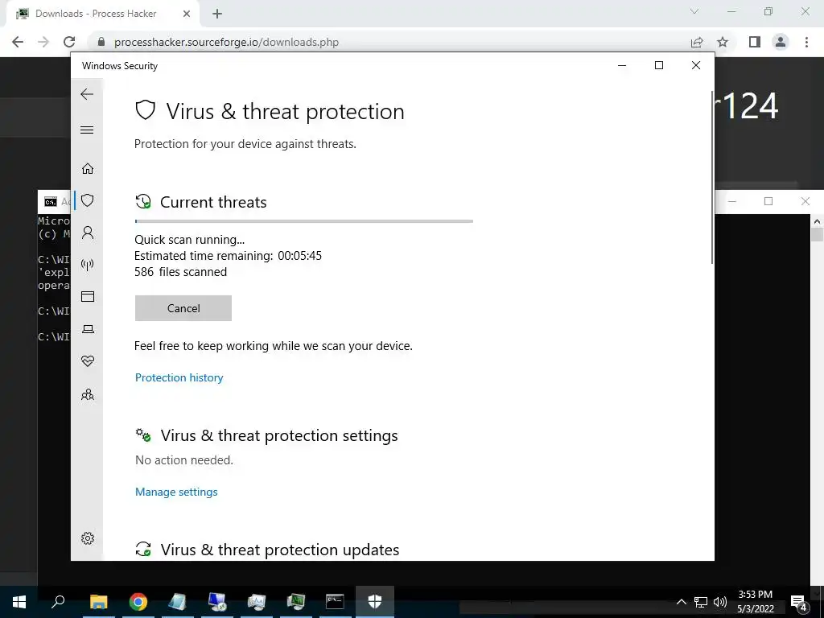Click the Virus & threat protection settings heading
Image resolution: width=824 pixels, height=618 pixels.
(x=279, y=435)
